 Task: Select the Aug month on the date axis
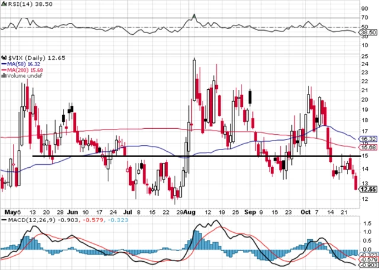click(190, 211)
